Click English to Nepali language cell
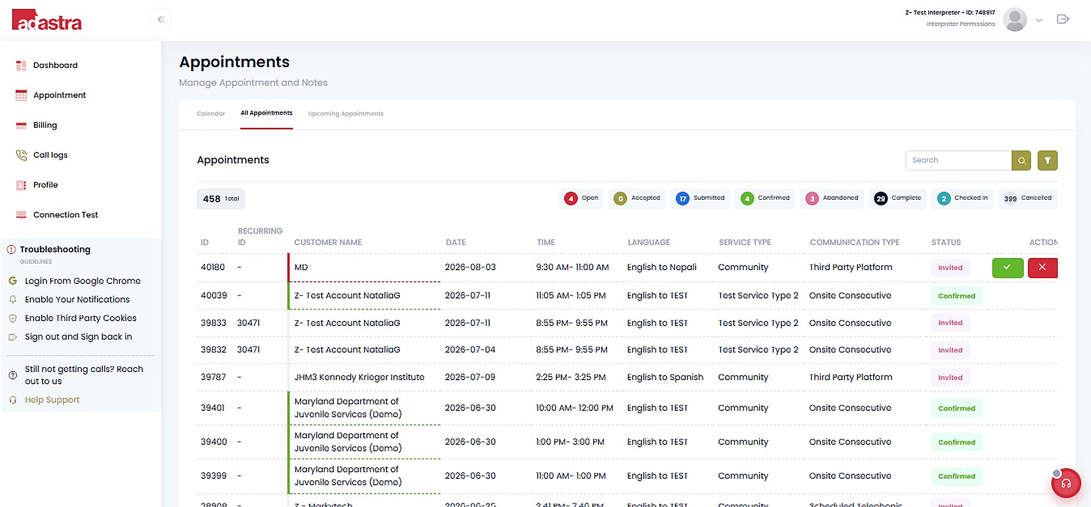1091x507 pixels. pyautogui.click(x=662, y=268)
